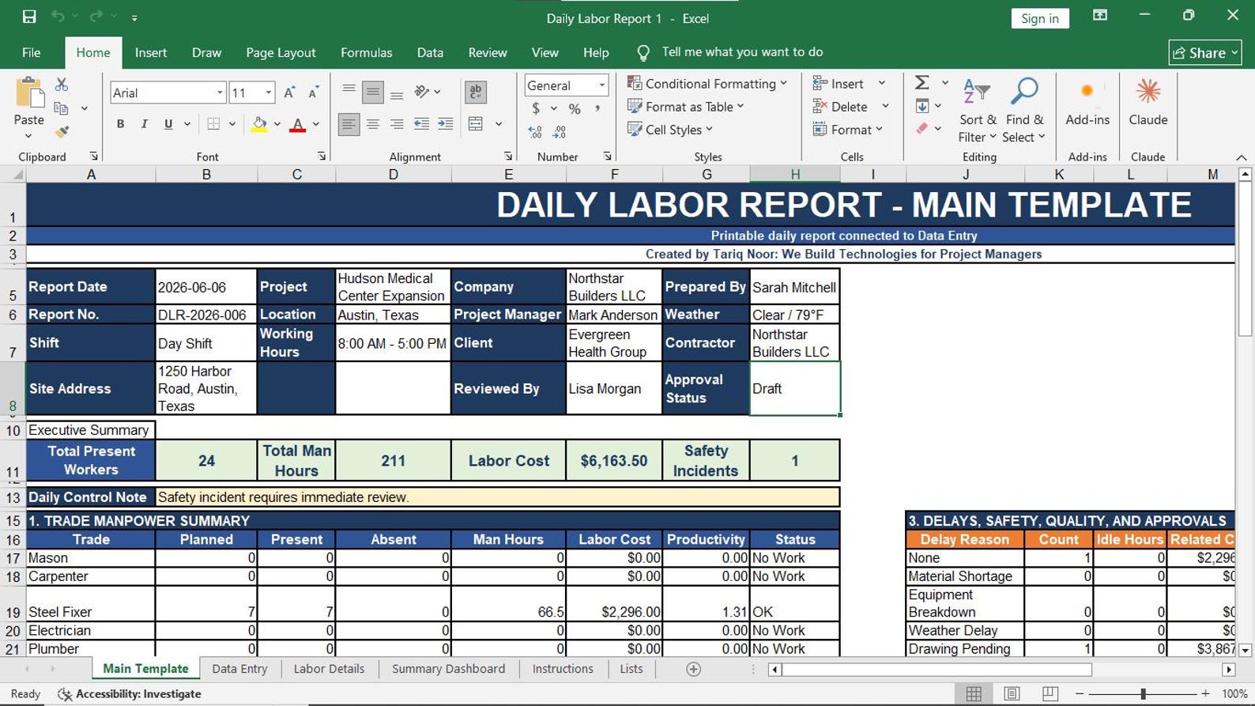Open the Summary Dashboard sheet tab
Viewport: 1255px width, 706px height.
[448, 669]
